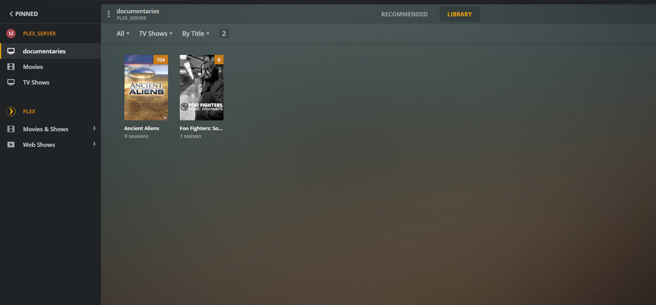Click the 104 unwatched badge on Ancient Aliens

point(161,59)
